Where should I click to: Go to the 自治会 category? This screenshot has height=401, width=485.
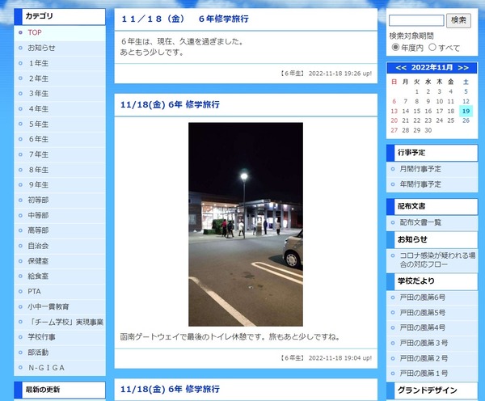click(38, 246)
